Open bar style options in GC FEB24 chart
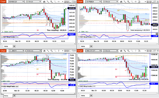This screenshot has height=98, width=159. click(121, 2)
